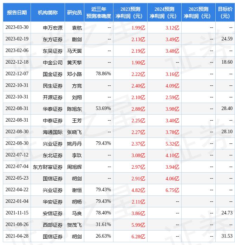Click the 2.19亿 profit value
Image resolution: width=235 pixels, height=245 pixels.
click(138, 51)
